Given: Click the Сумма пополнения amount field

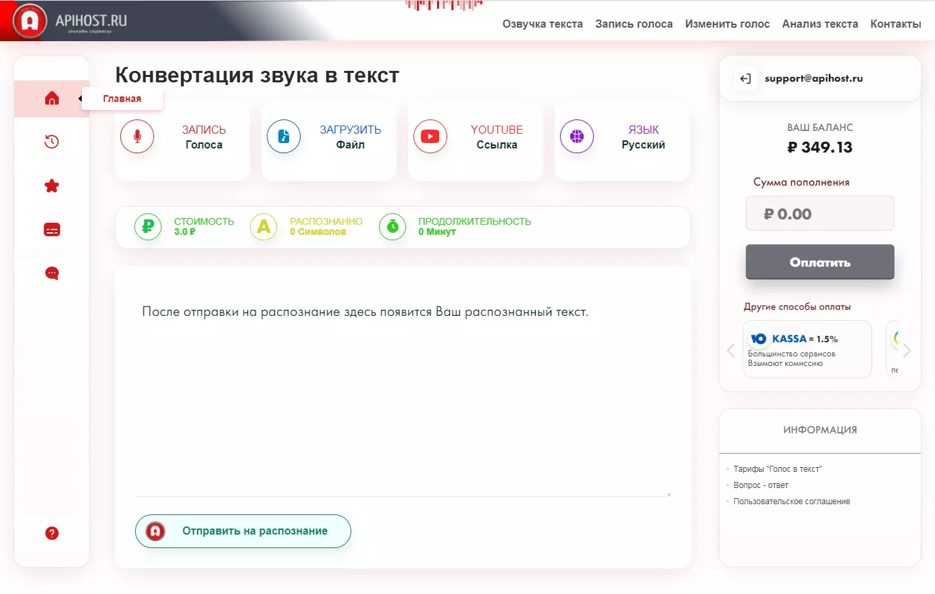Looking at the screenshot, I should click(820, 213).
